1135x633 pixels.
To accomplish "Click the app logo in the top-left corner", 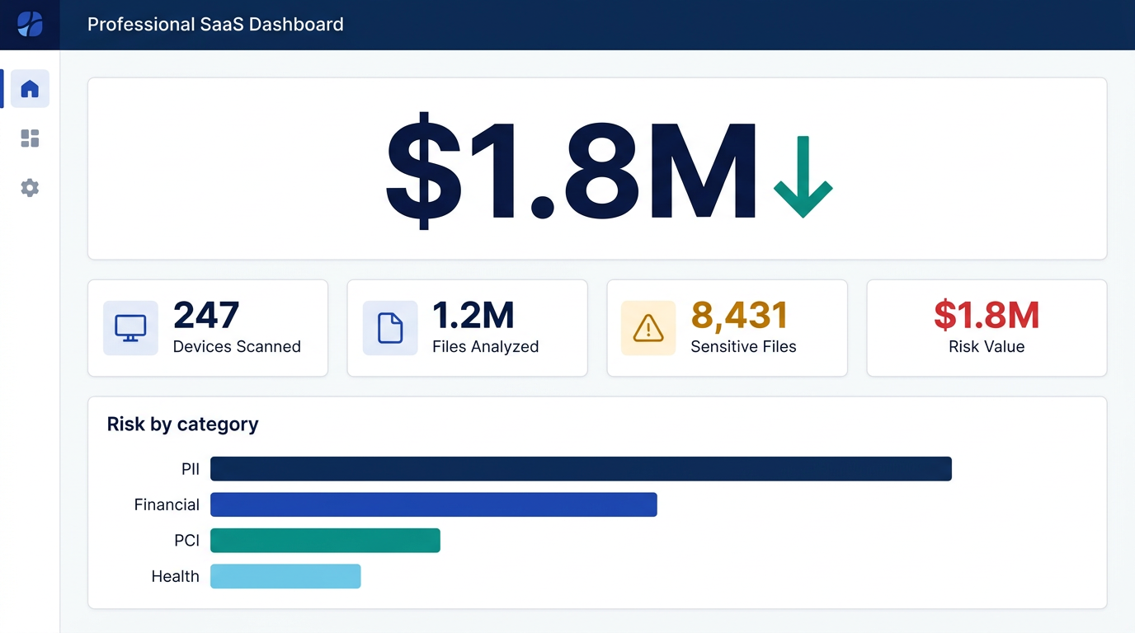I will pyautogui.click(x=29, y=24).
